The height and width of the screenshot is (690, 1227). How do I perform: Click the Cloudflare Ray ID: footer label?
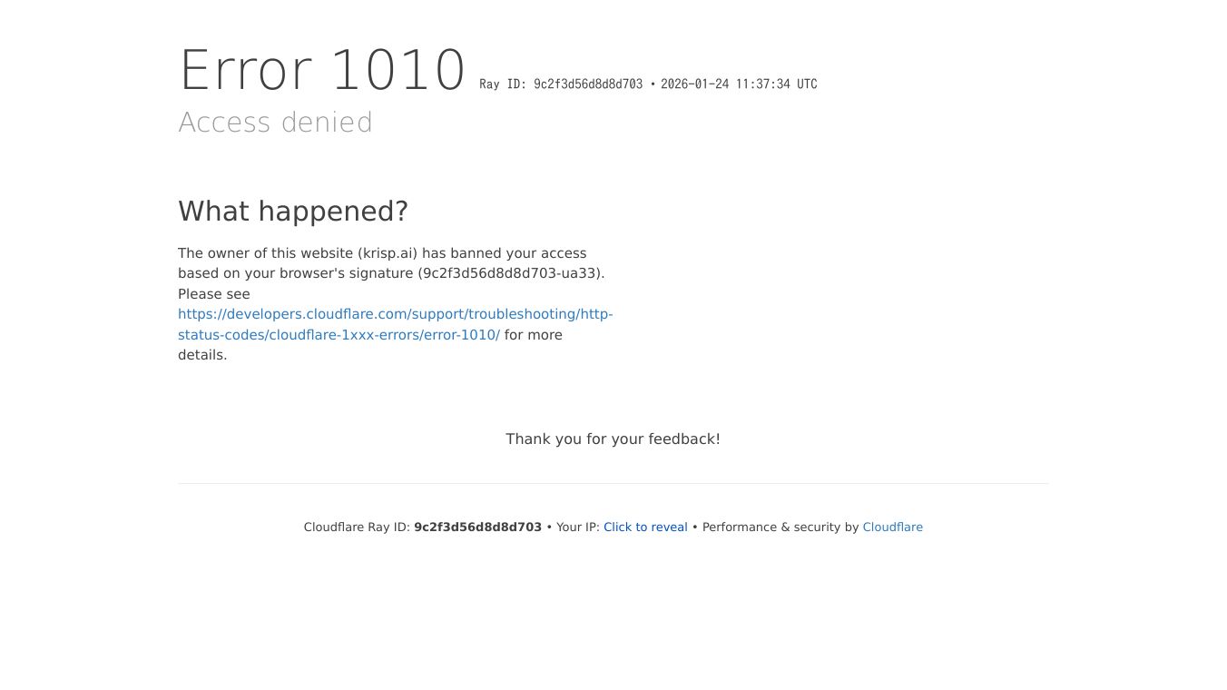[x=357, y=527]
